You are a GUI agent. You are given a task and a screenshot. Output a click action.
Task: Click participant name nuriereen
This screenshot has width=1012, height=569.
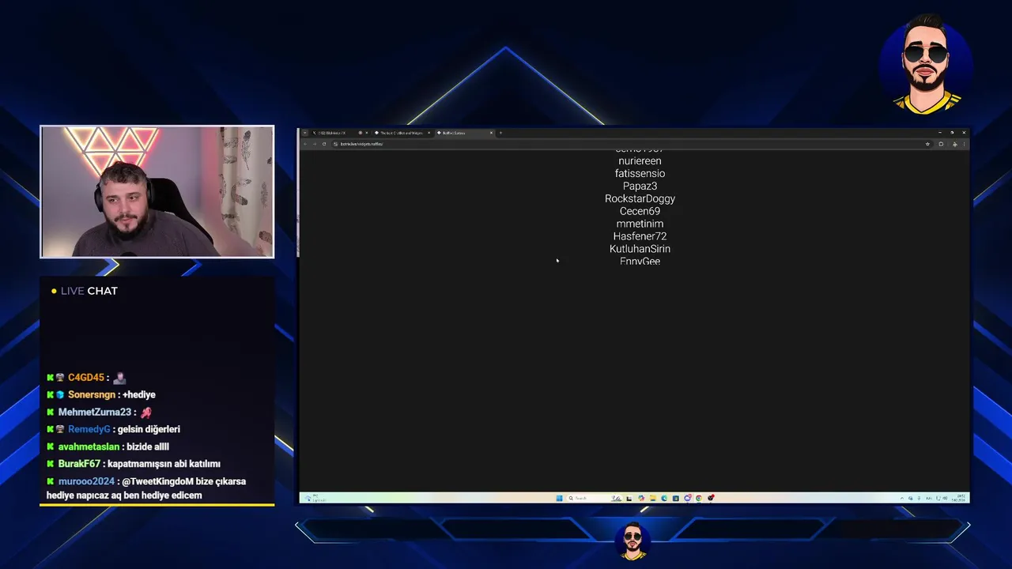640,161
